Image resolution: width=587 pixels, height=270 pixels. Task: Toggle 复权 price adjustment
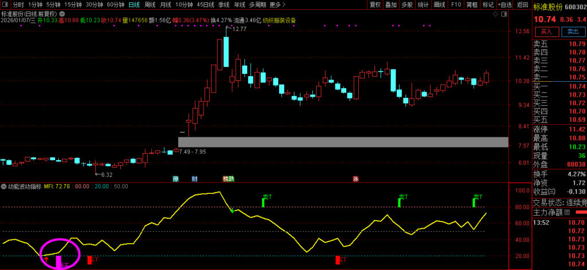pyautogui.click(x=375, y=5)
